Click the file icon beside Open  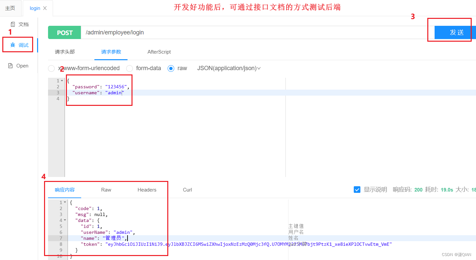tap(10, 65)
